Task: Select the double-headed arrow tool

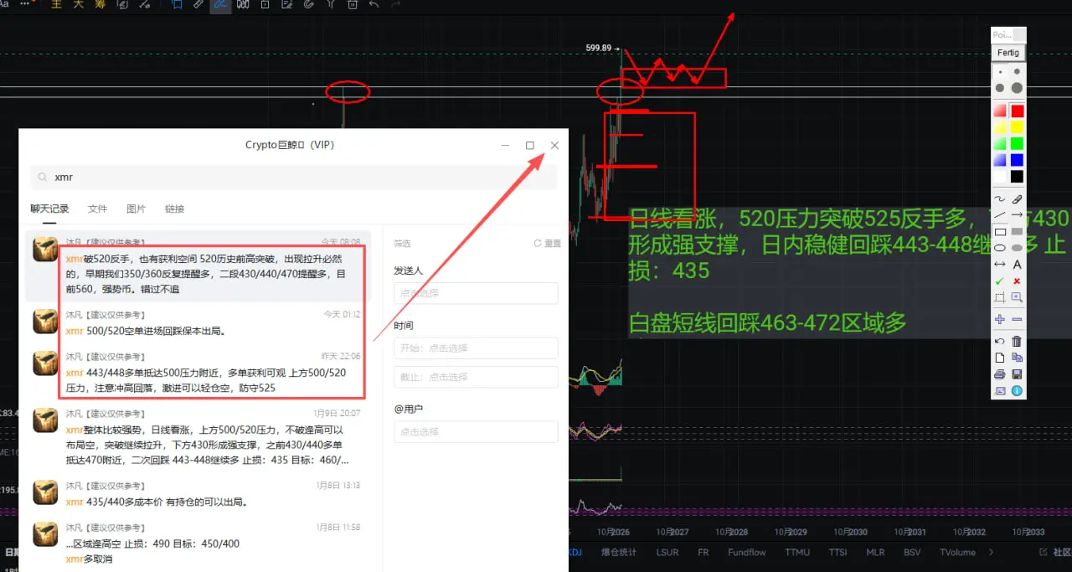Action: [1000, 264]
